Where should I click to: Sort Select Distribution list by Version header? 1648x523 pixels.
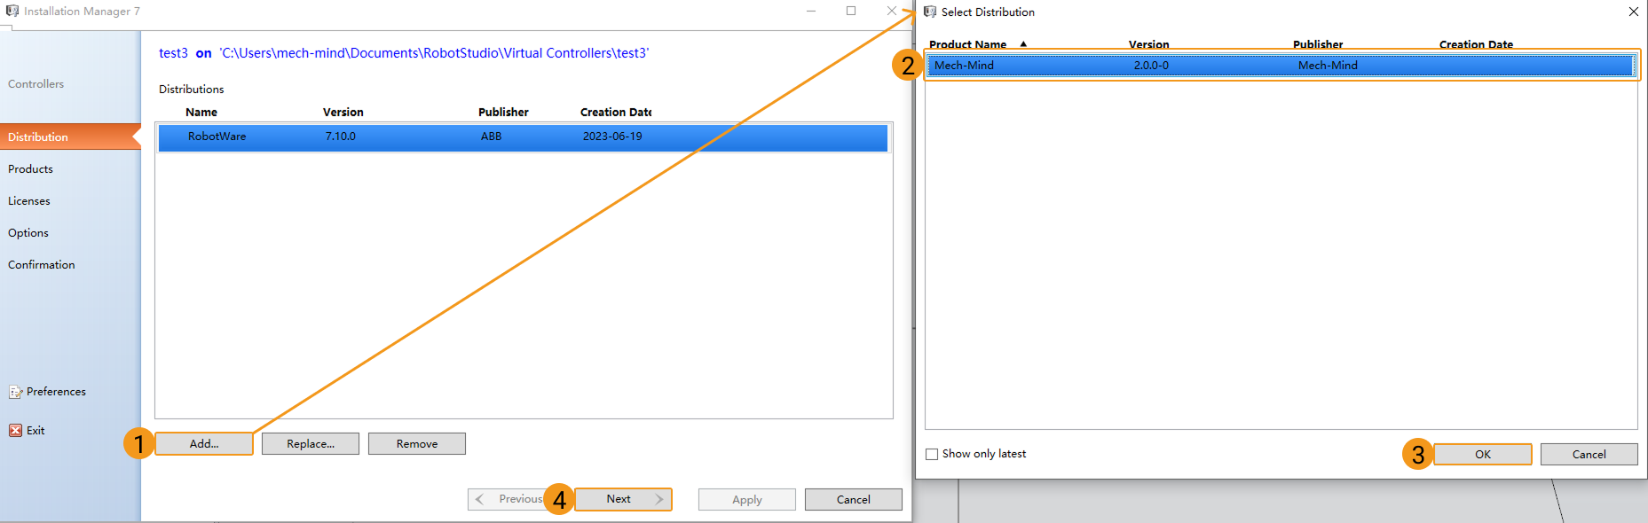pos(1148,44)
